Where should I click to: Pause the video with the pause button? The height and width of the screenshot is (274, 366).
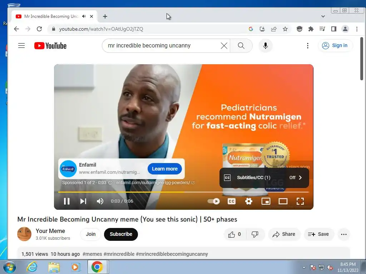pyautogui.click(x=67, y=201)
